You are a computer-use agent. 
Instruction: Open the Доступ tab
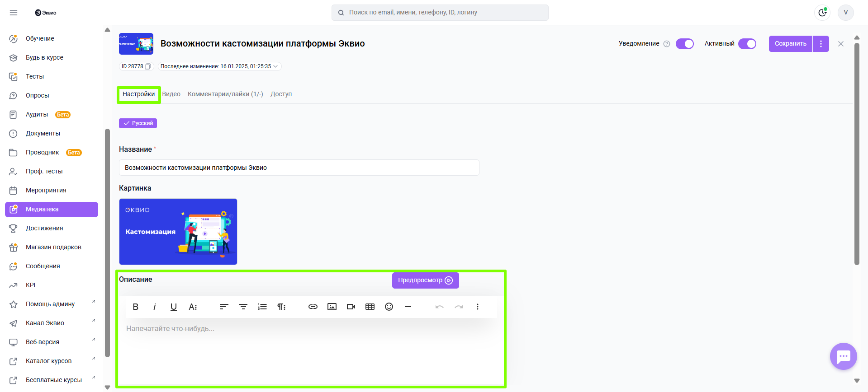tap(281, 94)
